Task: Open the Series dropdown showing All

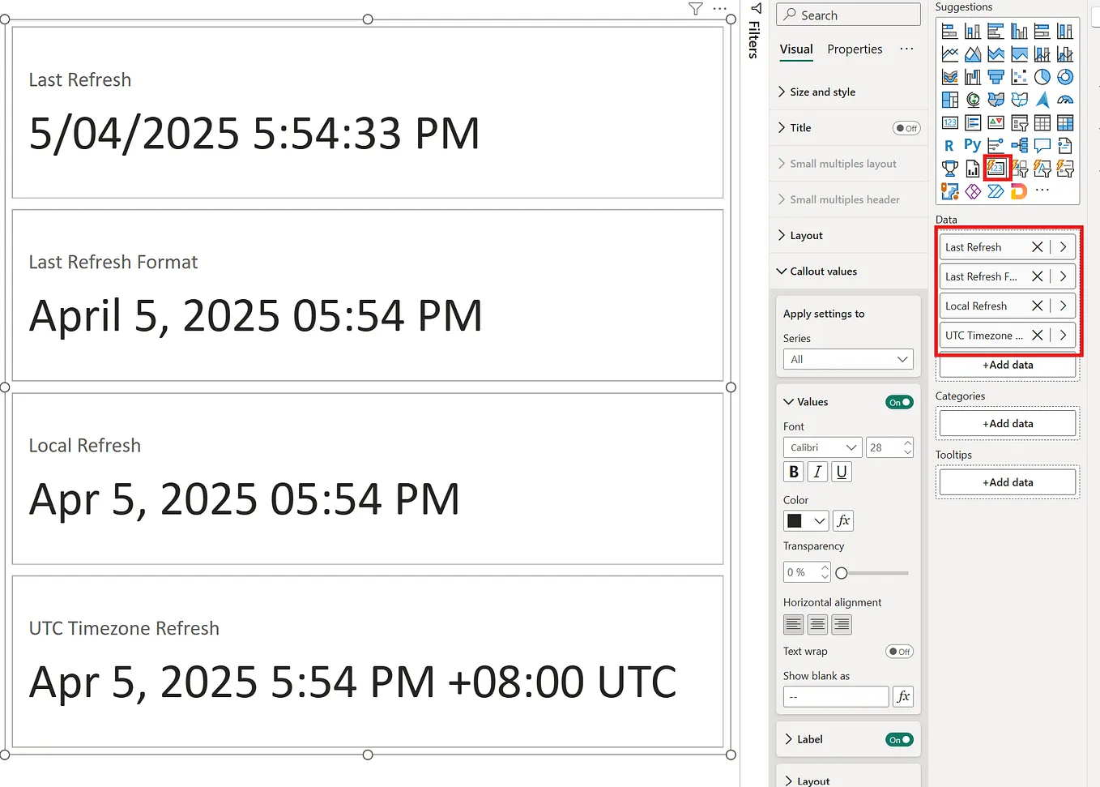Action: (x=847, y=359)
